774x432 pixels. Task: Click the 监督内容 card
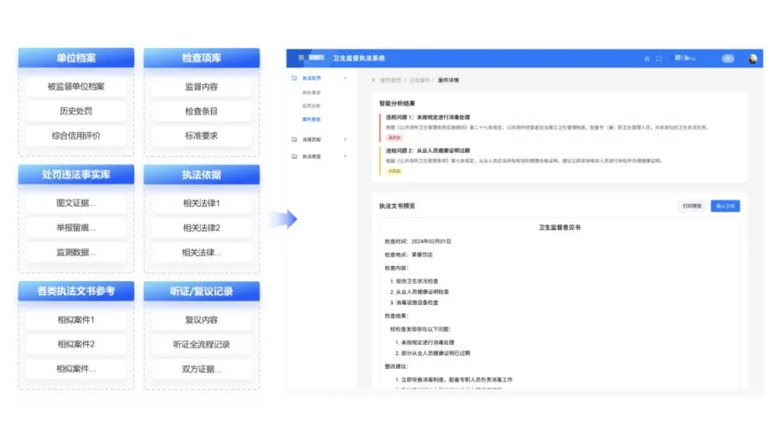pos(201,86)
